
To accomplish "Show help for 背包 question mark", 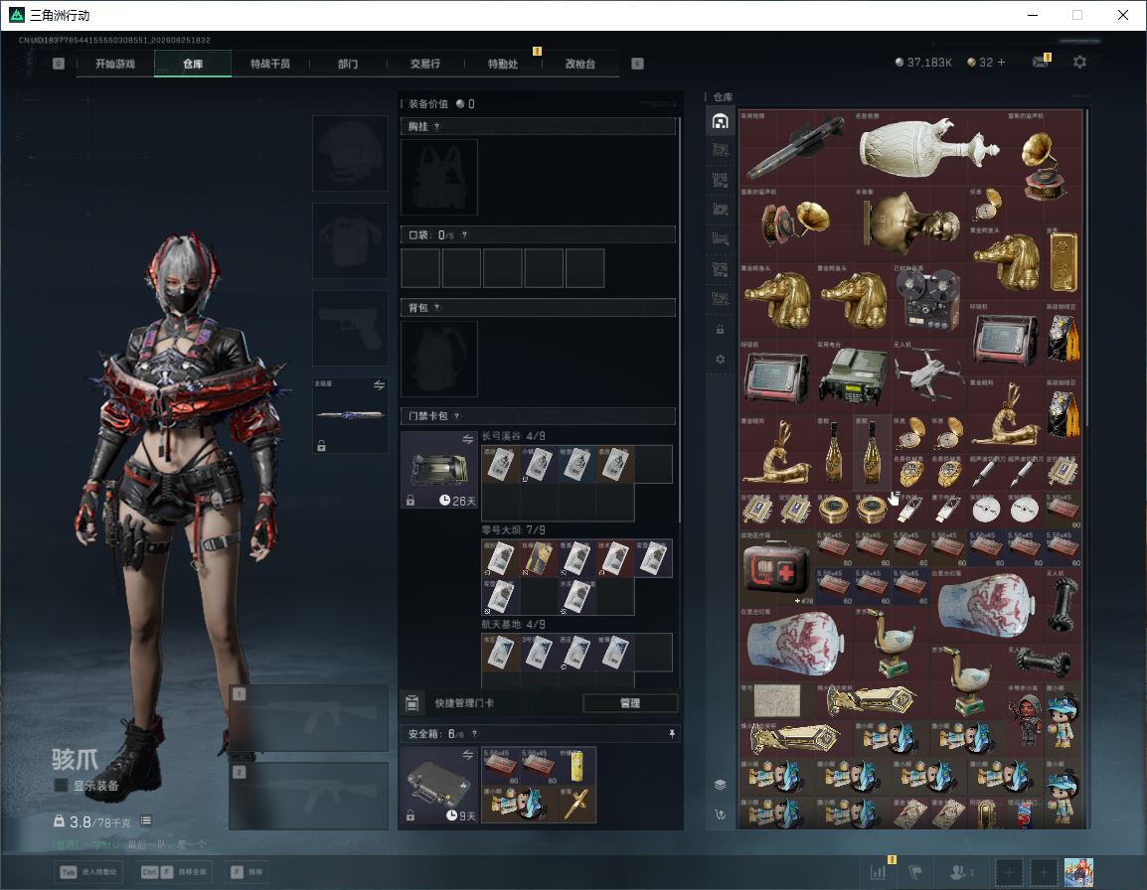I will [x=436, y=308].
